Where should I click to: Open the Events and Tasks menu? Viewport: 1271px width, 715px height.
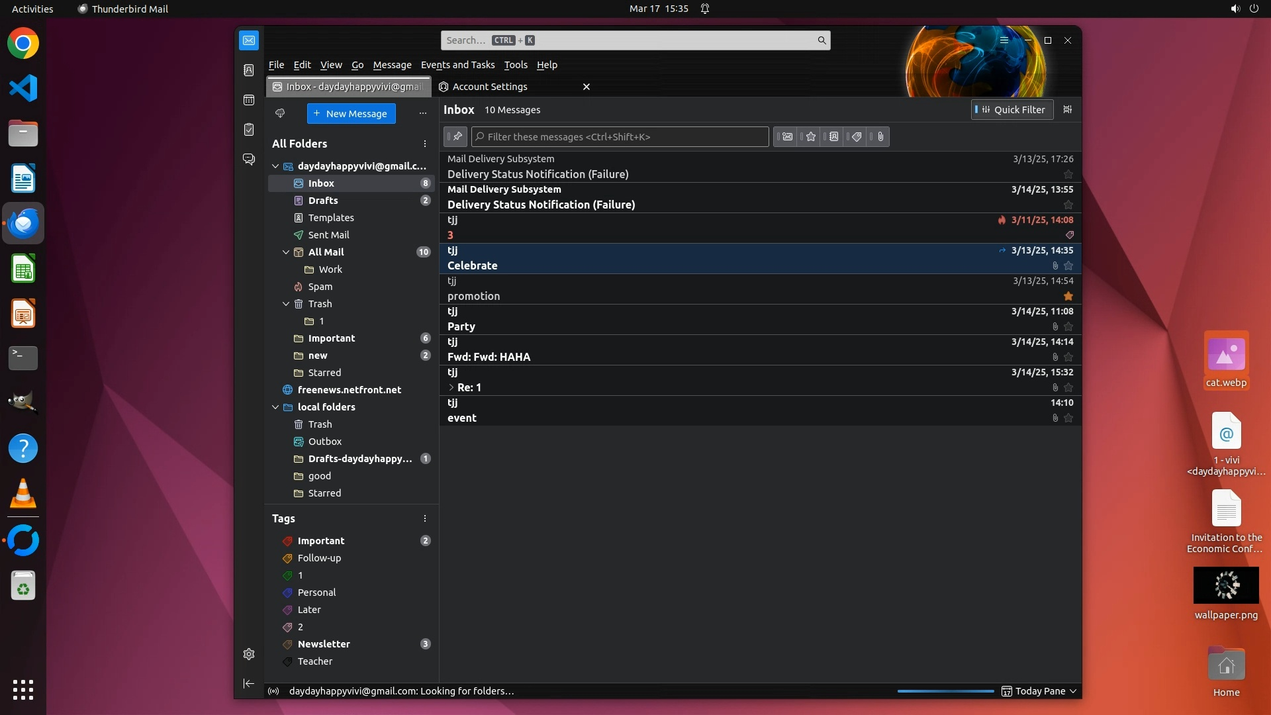point(457,65)
